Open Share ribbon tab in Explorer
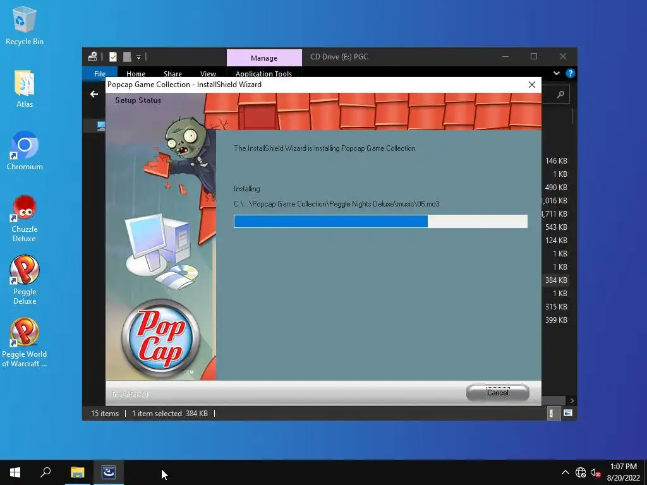The width and height of the screenshot is (647, 485). (x=172, y=73)
